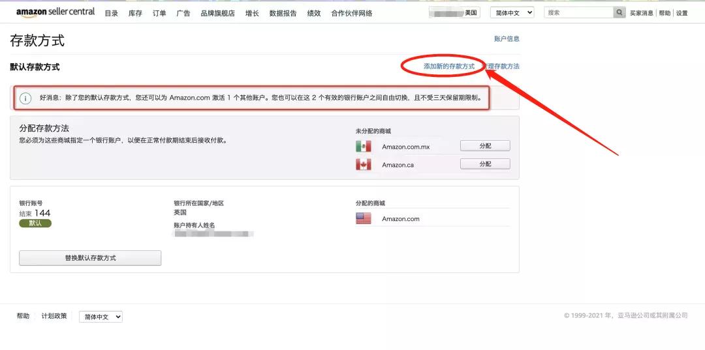The height and width of the screenshot is (350, 705).
Task: Open the 合作伙伴网络 menu
Action: pos(352,14)
